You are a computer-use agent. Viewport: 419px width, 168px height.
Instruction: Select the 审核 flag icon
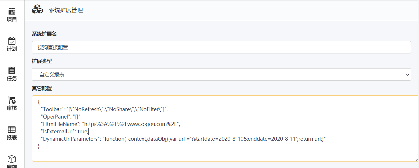point(12,100)
